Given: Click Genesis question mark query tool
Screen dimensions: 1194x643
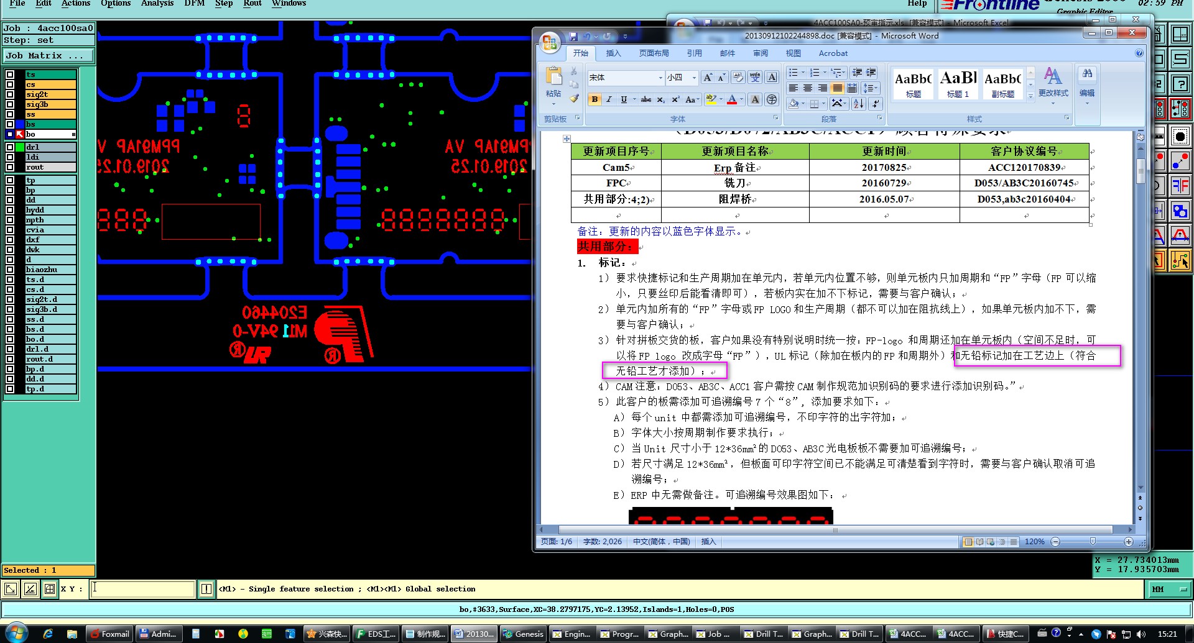Looking at the screenshot, I should [1180, 83].
